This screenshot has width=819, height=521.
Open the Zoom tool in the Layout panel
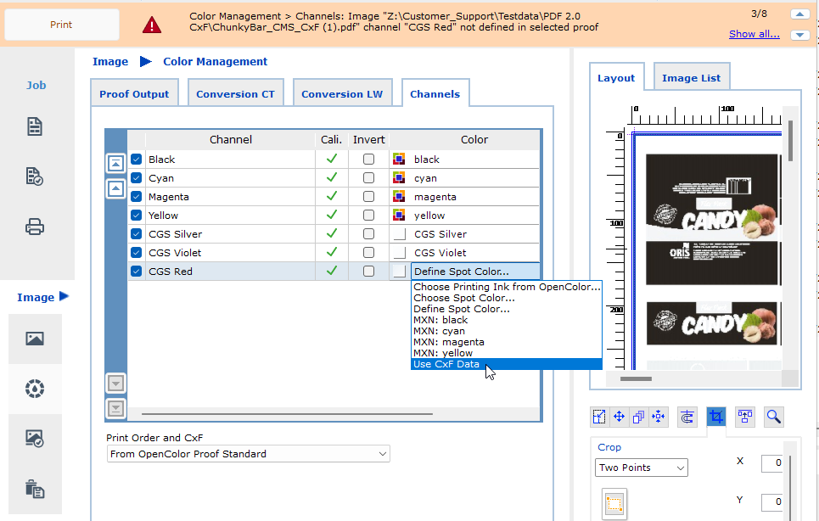[x=773, y=417]
